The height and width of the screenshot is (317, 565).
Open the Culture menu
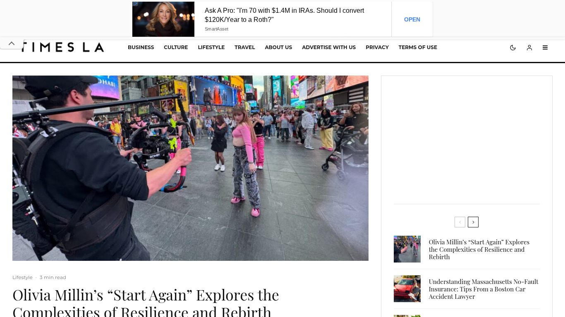[x=176, y=47]
